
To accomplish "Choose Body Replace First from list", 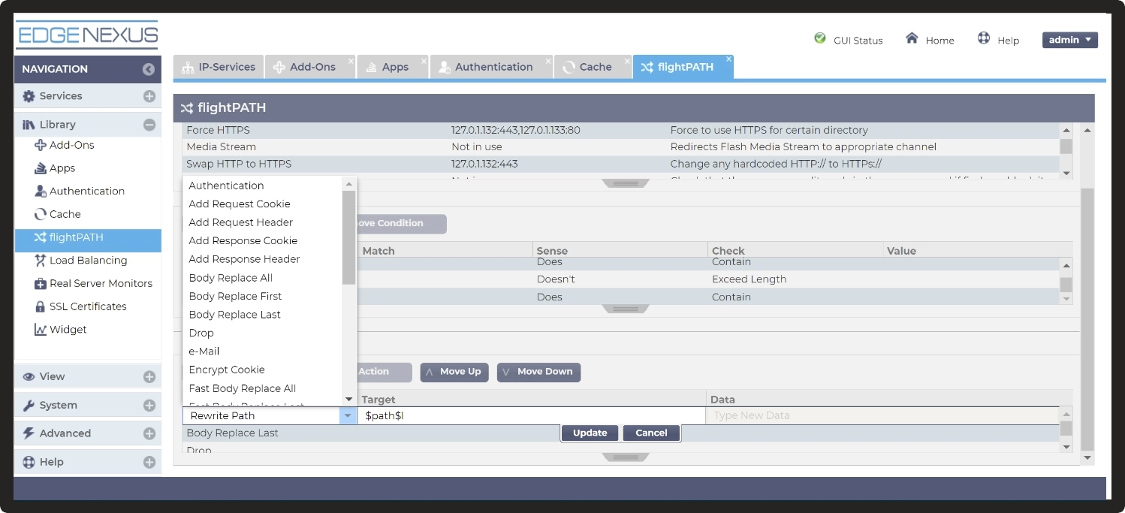I will click(262, 296).
